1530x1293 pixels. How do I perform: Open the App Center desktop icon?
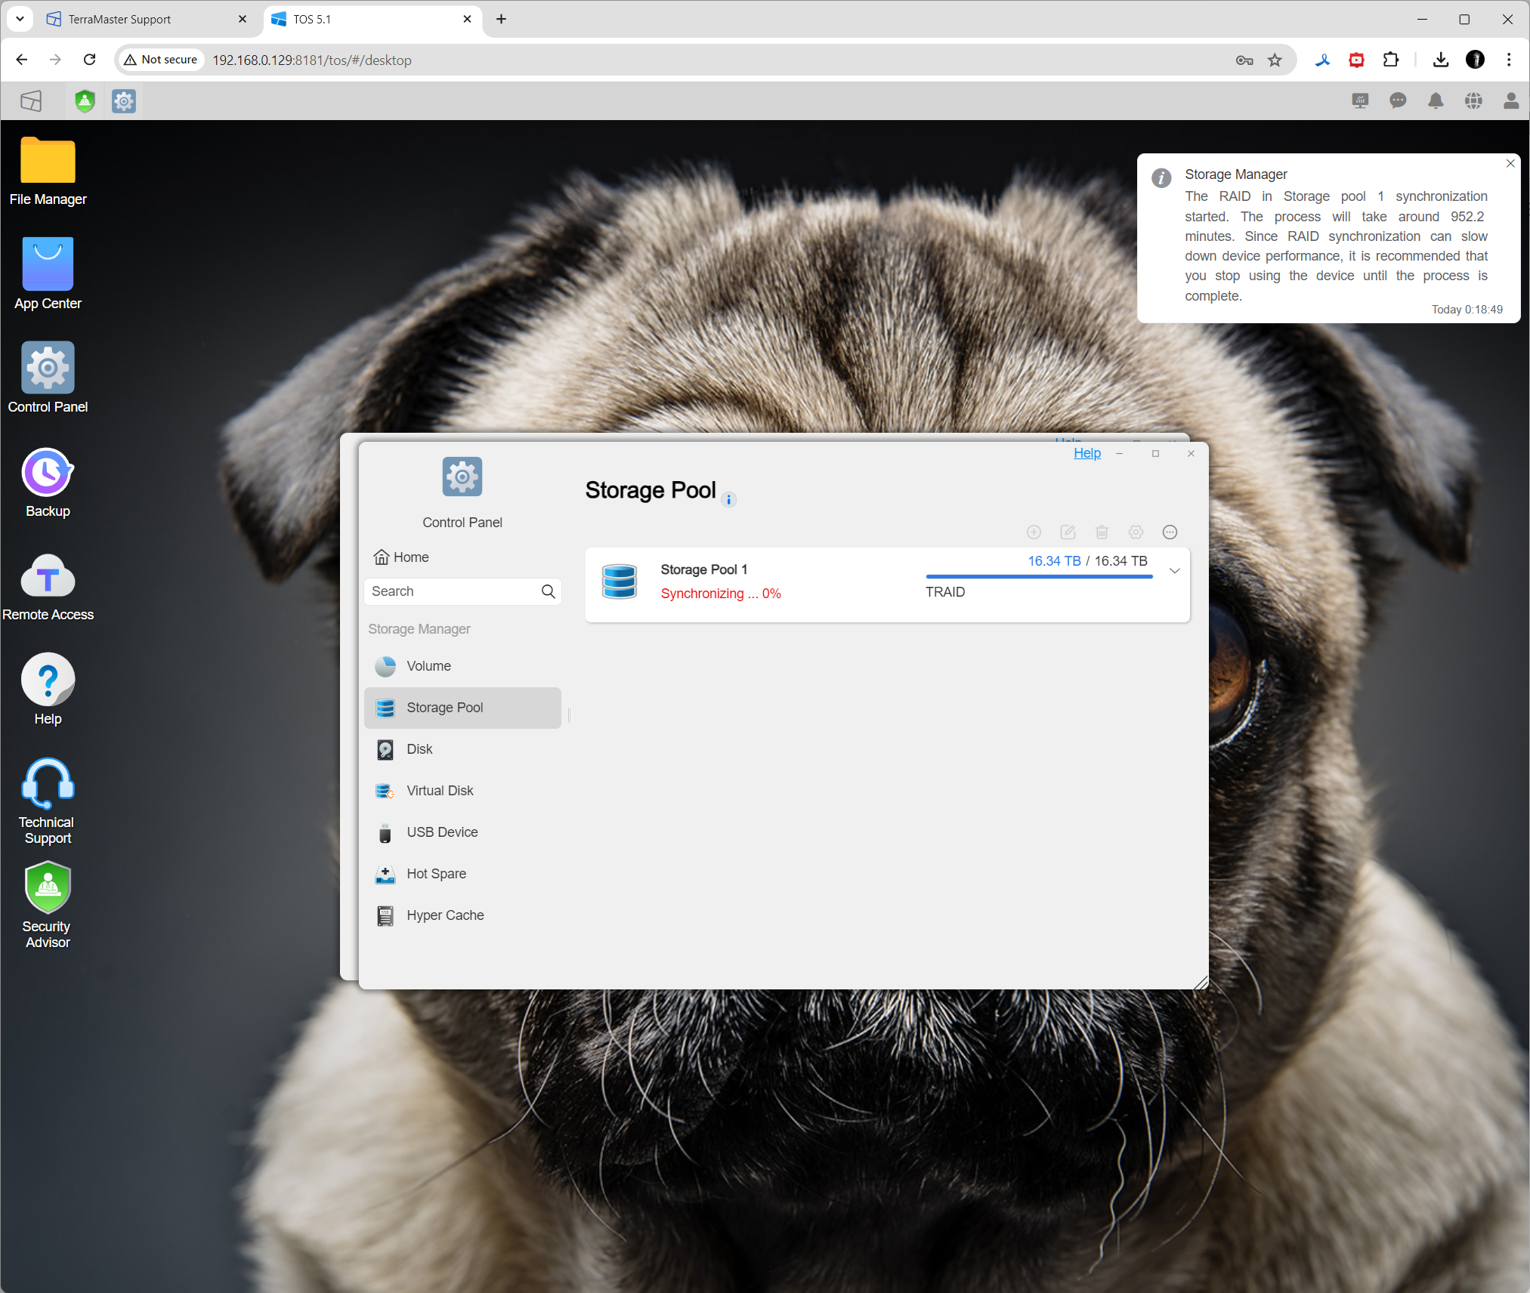tap(48, 265)
